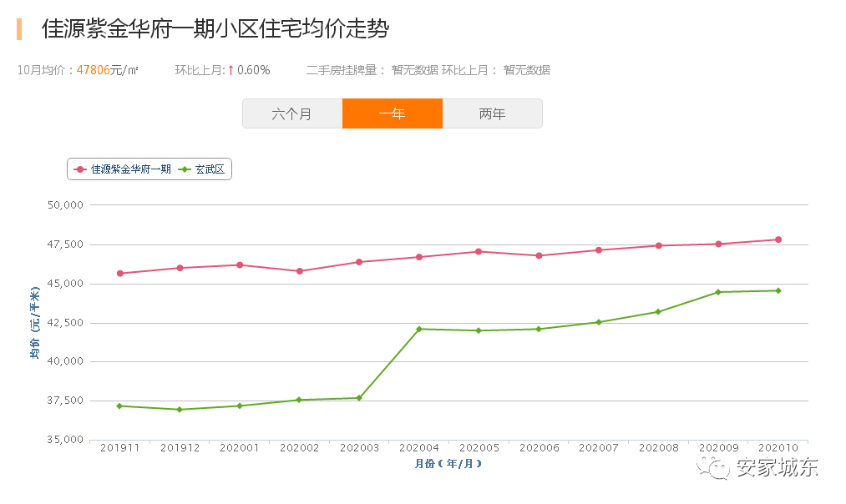Click the 50,000 y-axis label

coord(65,204)
